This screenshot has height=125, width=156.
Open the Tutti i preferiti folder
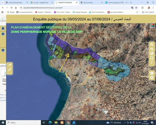coord(148,12)
